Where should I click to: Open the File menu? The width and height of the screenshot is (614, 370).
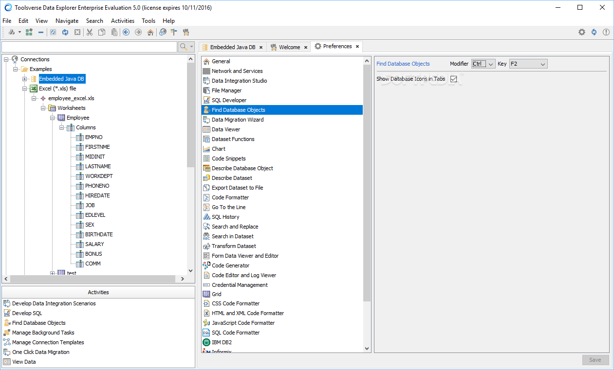[7, 21]
